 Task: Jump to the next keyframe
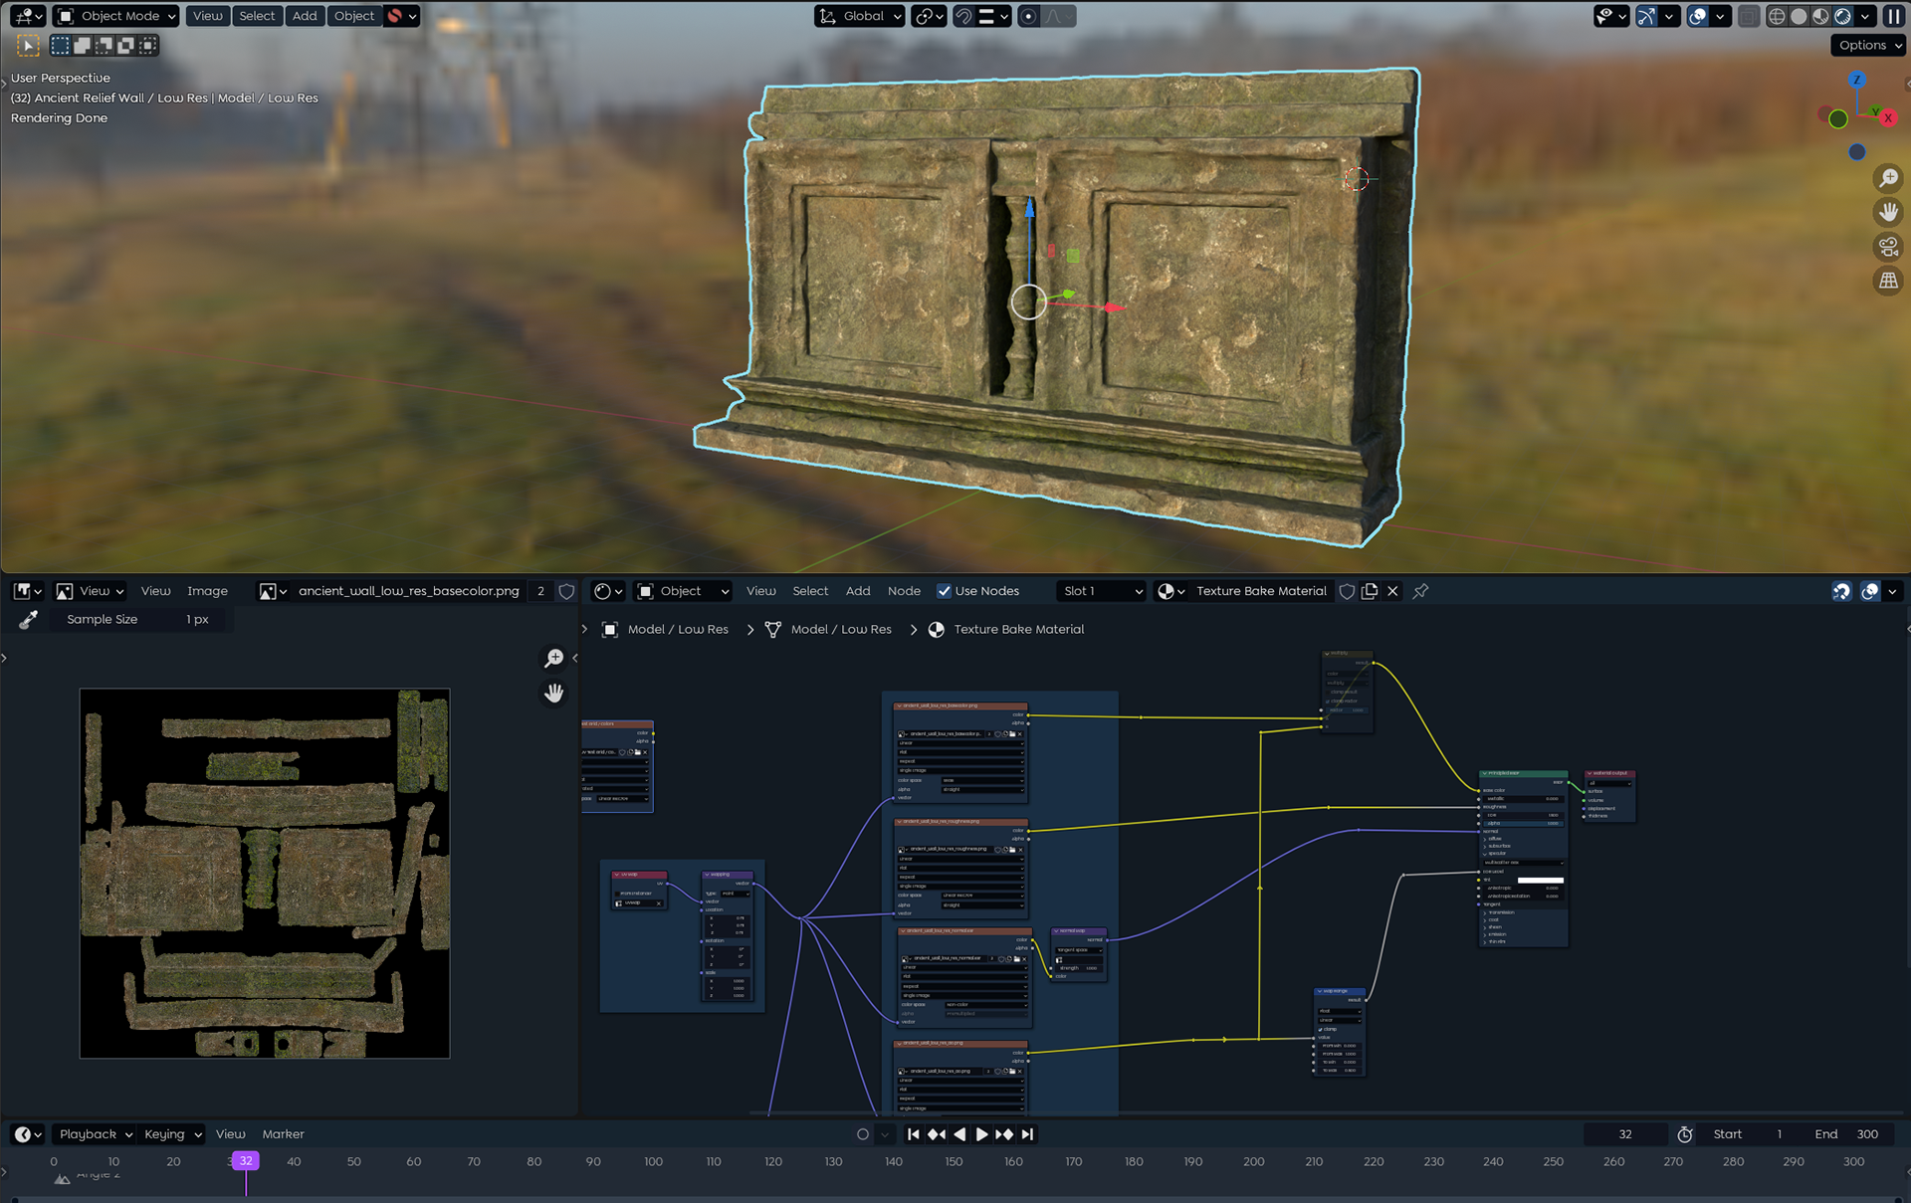(x=1004, y=1134)
